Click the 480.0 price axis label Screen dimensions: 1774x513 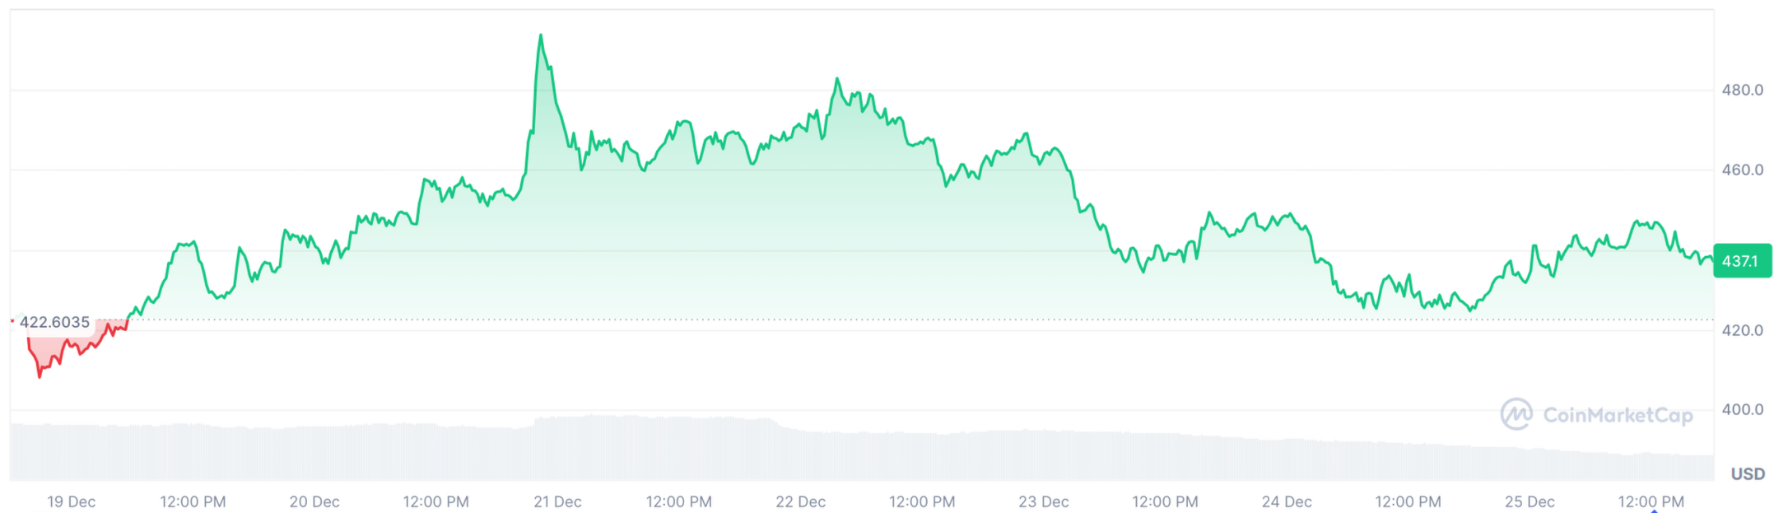(x=1742, y=90)
